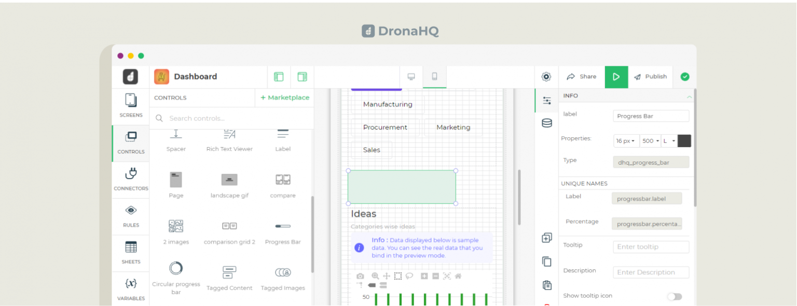Viewport: 797px width, 306px height.
Task: Open the Marketplace with the + Marketplace link
Action: (x=284, y=97)
